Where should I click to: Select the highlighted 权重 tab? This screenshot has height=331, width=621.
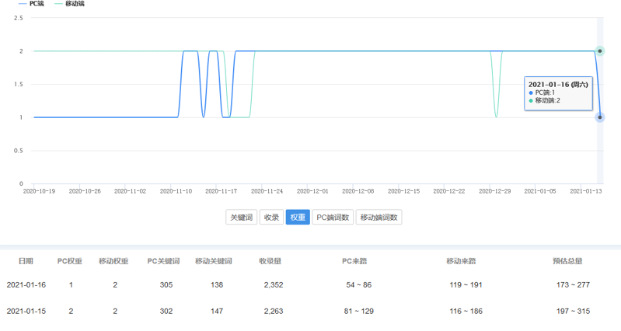click(297, 218)
